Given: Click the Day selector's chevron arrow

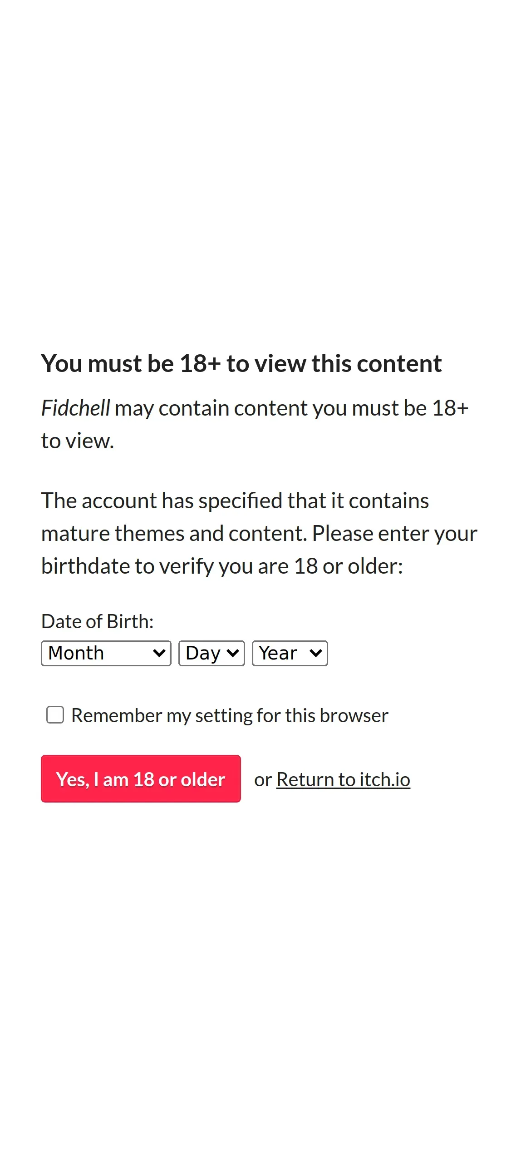Looking at the screenshot, I should pyautogui.click(x=233, y=653).
